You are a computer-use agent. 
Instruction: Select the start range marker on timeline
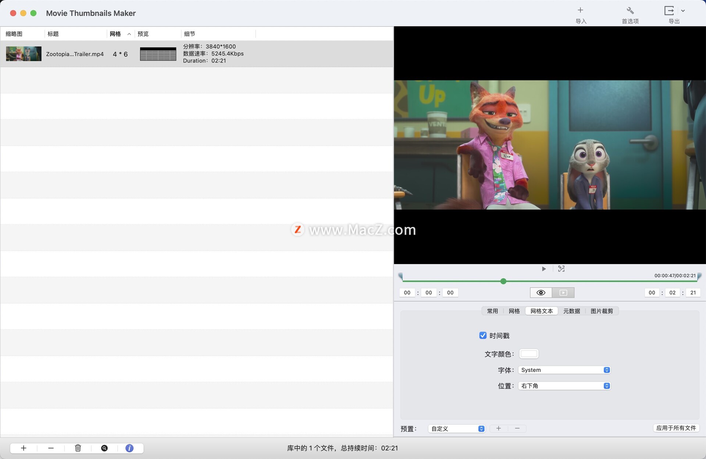[x=400, y=276]
